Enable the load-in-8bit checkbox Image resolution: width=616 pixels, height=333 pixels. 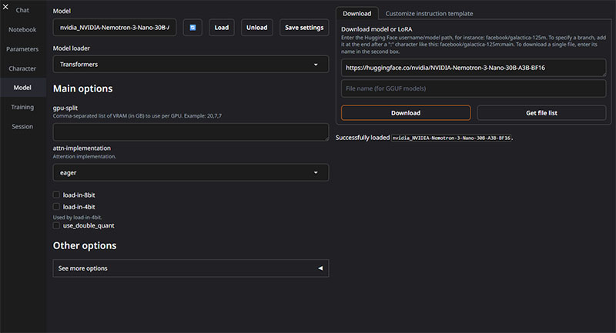pyautogui.click(x=56, y=195)
